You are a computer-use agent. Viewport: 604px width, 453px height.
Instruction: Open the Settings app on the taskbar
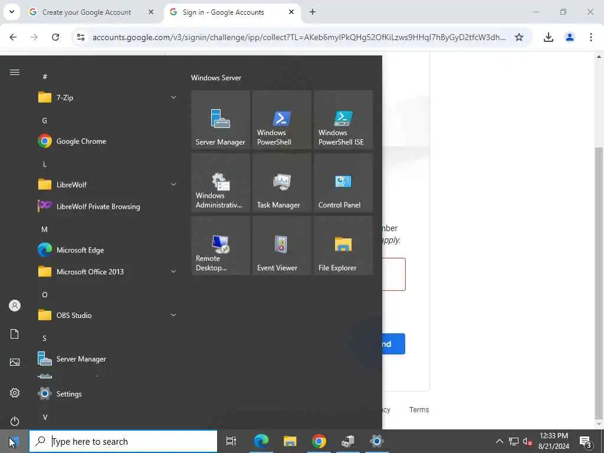(x=376, y=441)
